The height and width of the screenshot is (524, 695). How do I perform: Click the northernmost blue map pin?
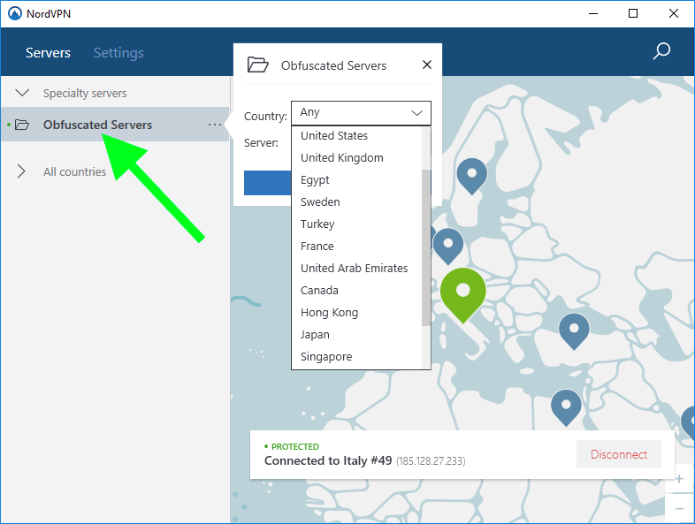472,177
